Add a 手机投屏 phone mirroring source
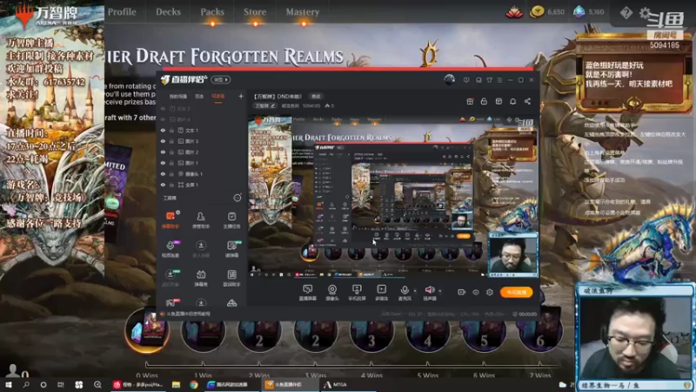This screenshot has height=392, width=696. (357, 293)
